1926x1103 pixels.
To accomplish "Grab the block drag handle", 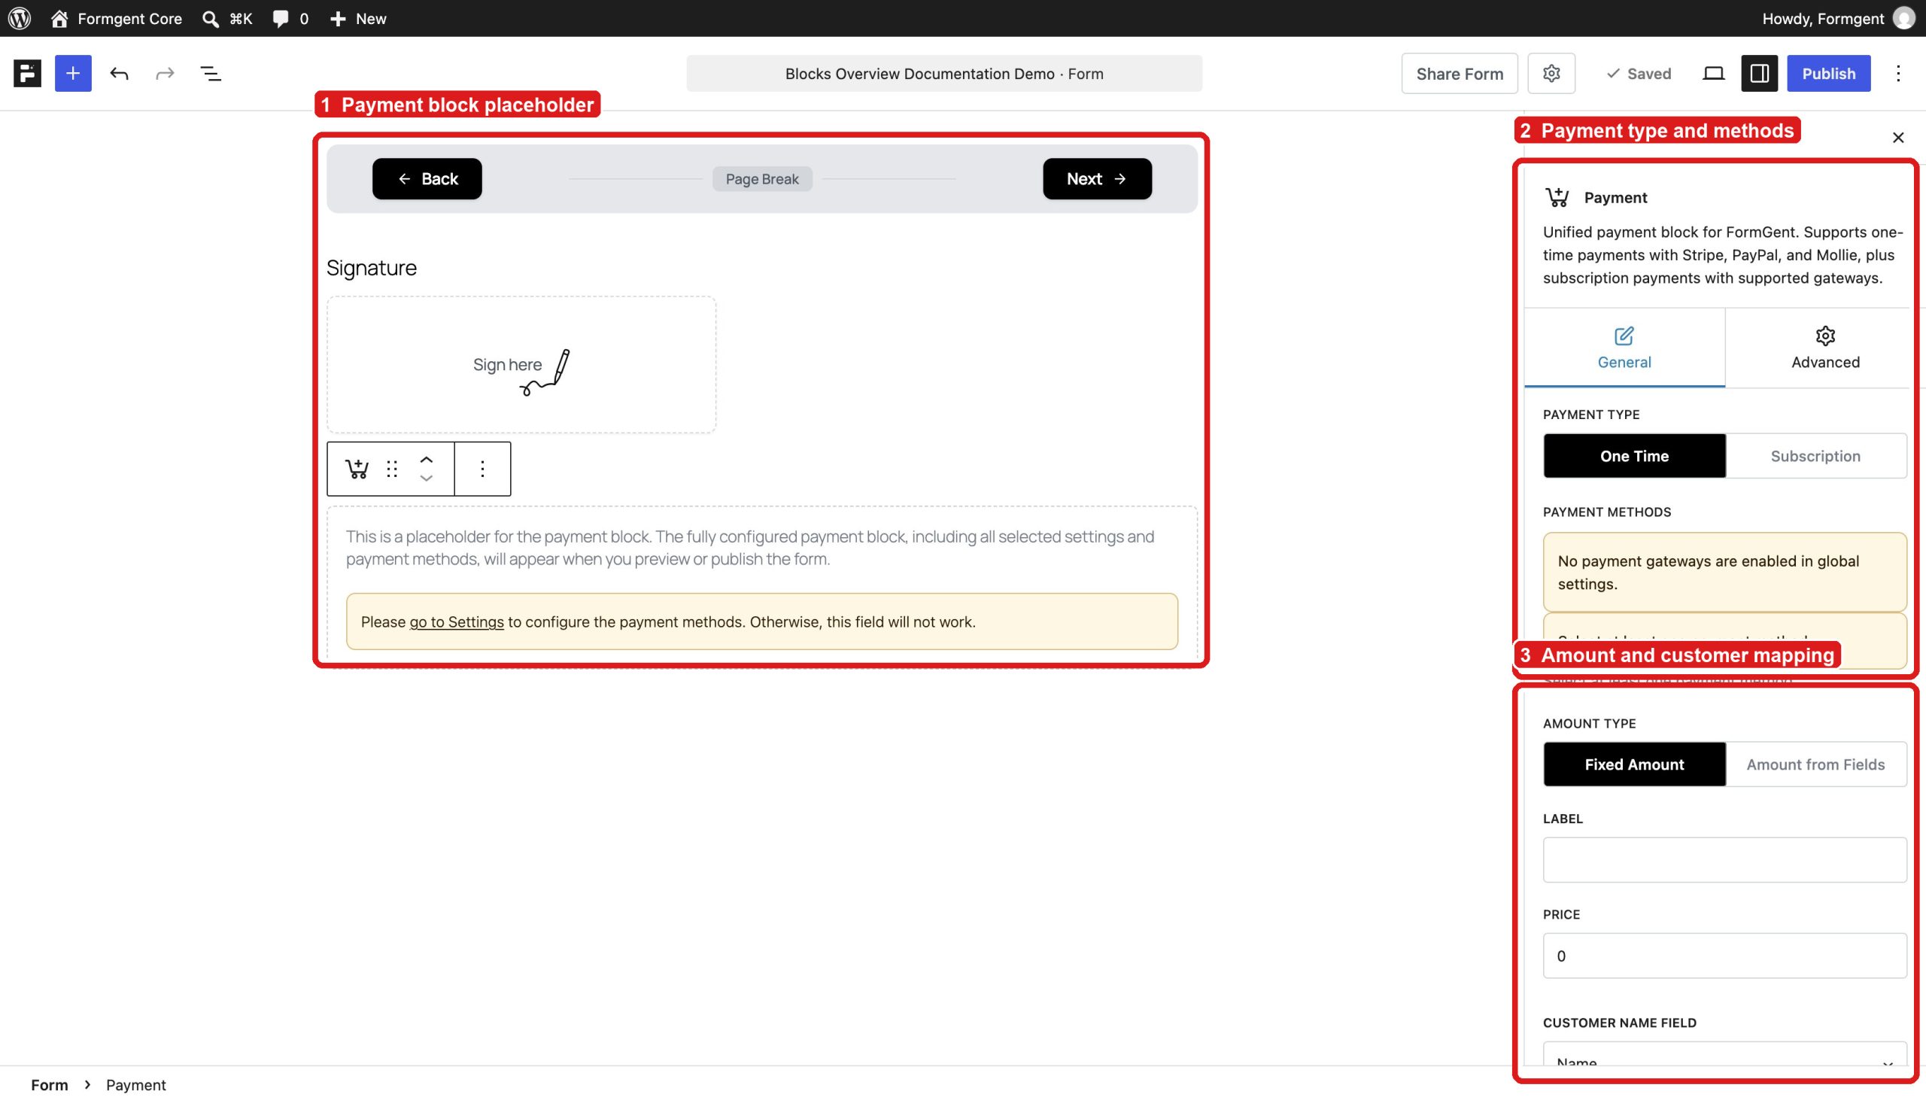I will click(x=391, y=469).
